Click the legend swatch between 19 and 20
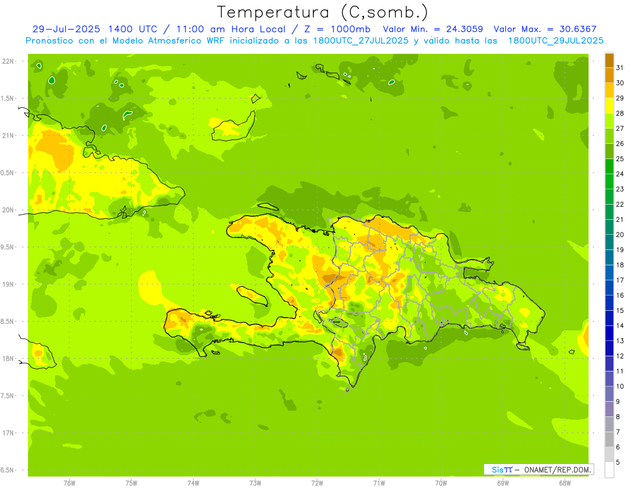 609,242
